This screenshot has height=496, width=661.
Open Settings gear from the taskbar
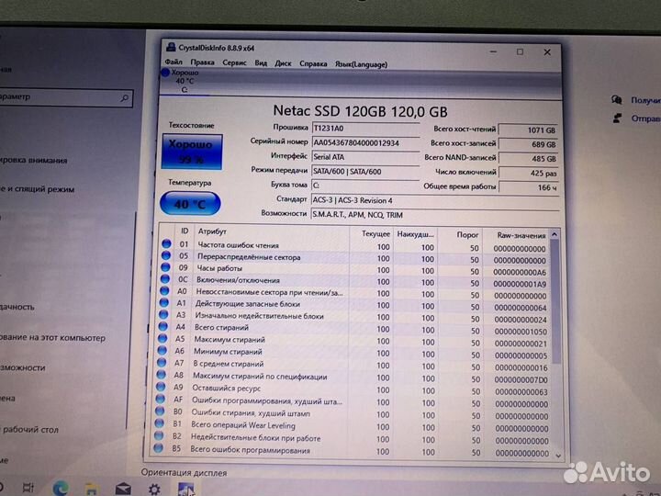coord(154,490)
